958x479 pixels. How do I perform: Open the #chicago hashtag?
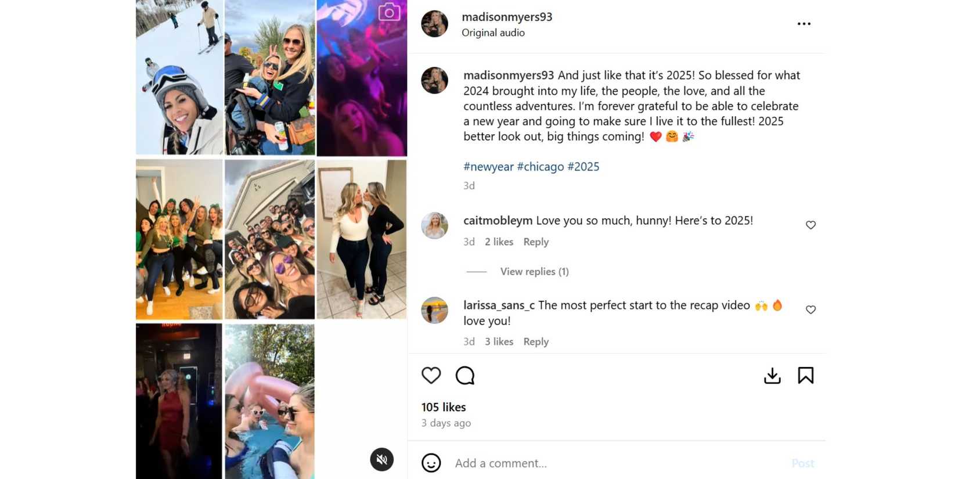pyautogui.click(x=541, y=167)
